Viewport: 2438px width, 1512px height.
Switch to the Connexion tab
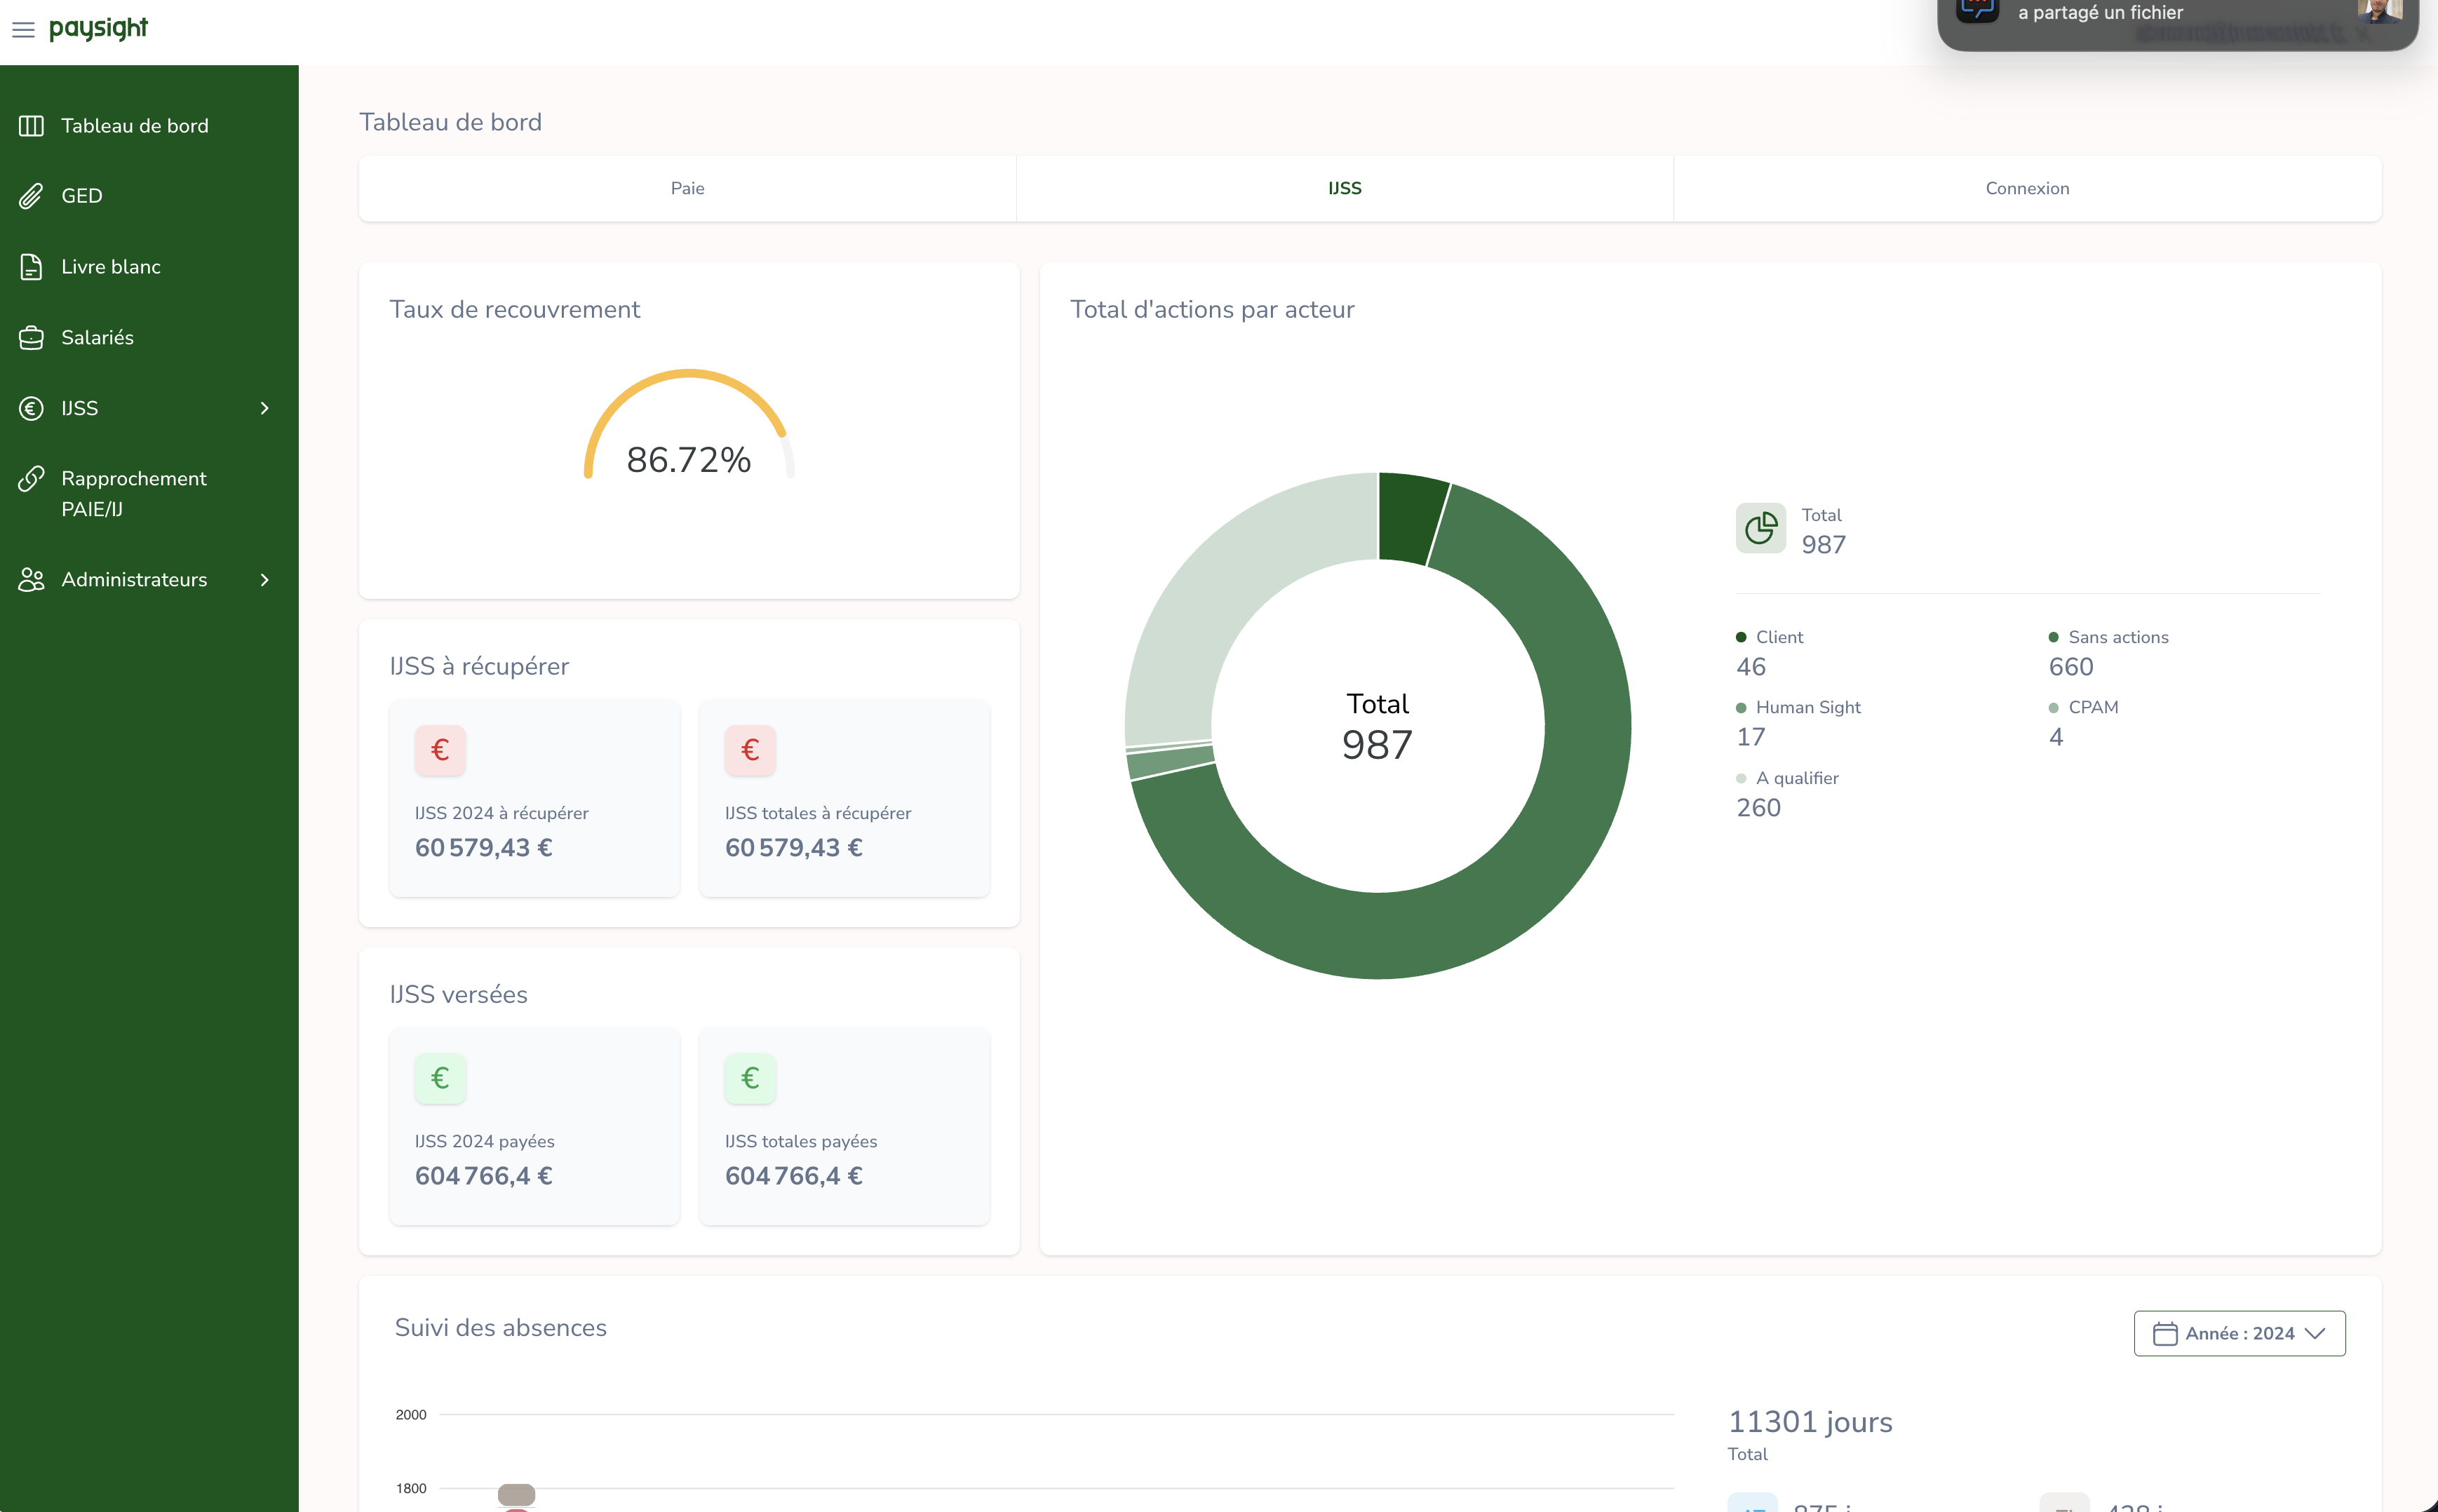coord(2027,189)
